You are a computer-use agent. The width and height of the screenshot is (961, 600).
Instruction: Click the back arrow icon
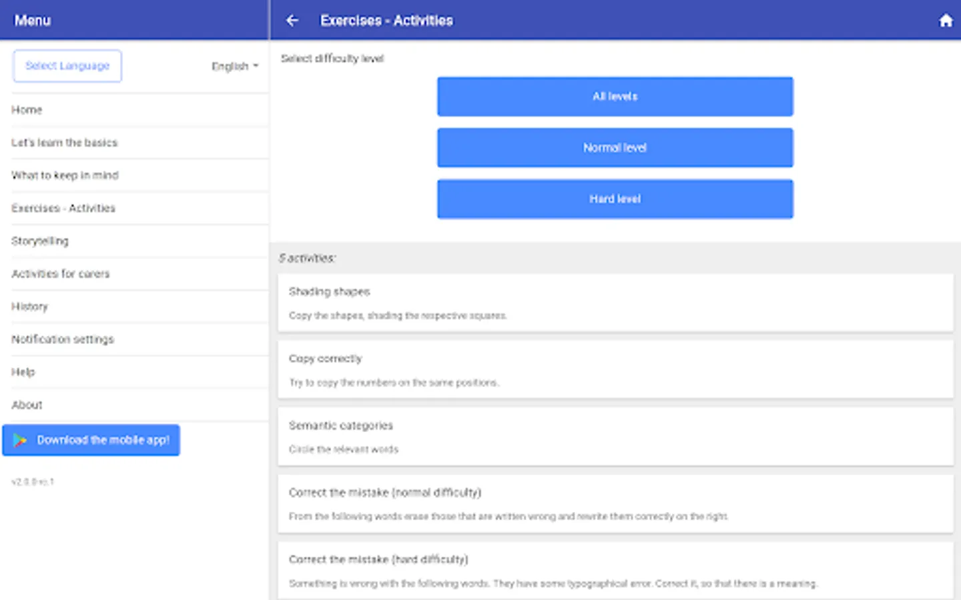292,21
